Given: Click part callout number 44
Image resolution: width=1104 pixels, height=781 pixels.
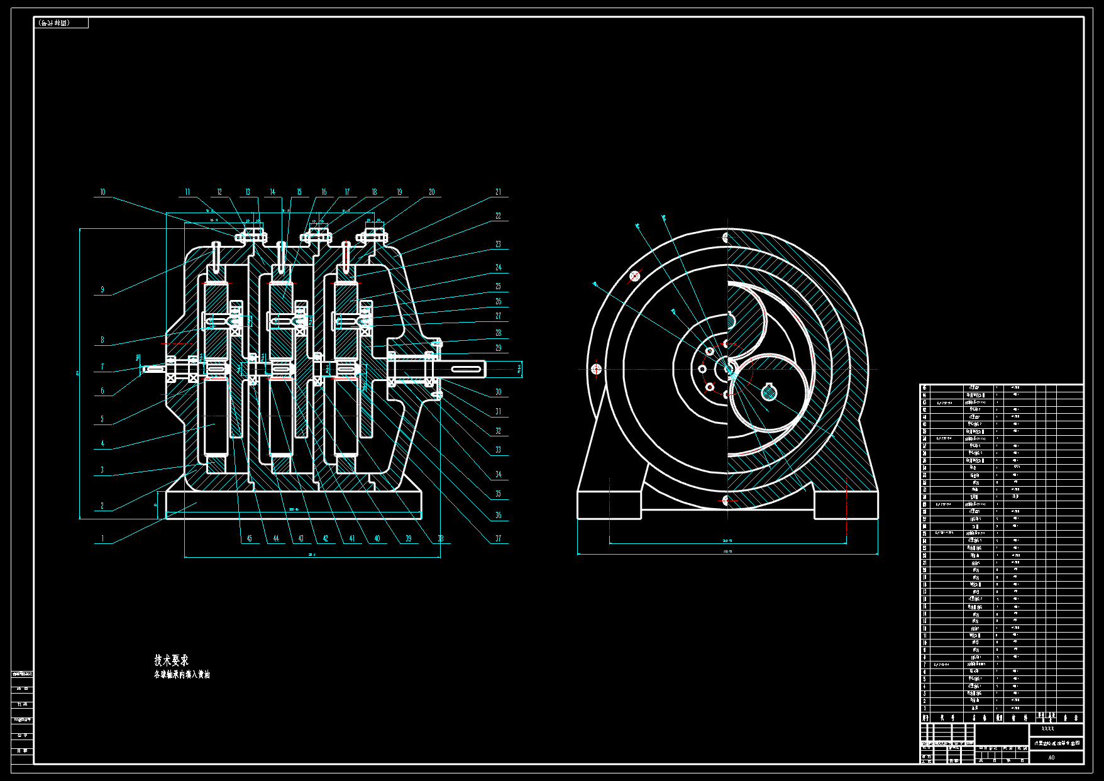Looking at the screenshot, I should point(276,539).
